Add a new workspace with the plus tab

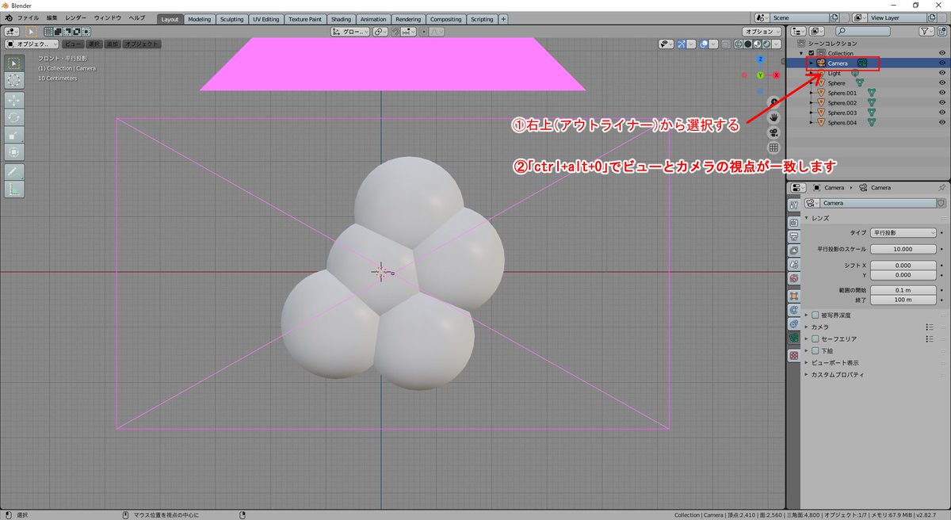(503, 19)
